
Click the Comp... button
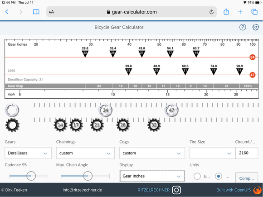click(247, 178)
